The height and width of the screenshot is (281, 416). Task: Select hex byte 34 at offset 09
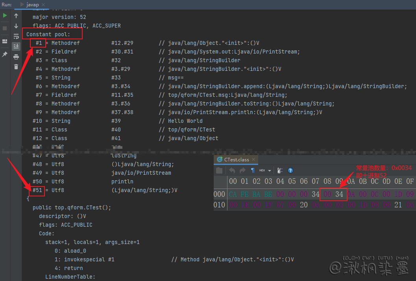pos(340,194)
